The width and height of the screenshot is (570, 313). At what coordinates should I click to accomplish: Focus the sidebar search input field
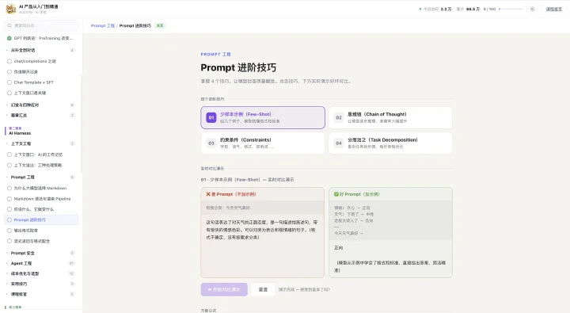pos(41,25)
